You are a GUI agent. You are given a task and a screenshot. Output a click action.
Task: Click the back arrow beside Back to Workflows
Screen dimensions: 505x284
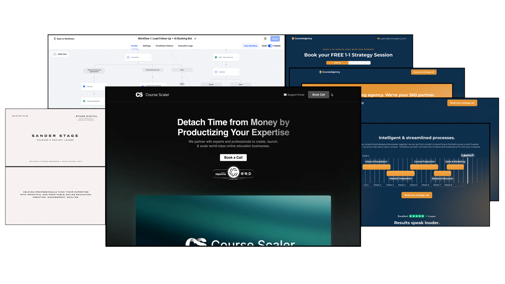[55, 39]
